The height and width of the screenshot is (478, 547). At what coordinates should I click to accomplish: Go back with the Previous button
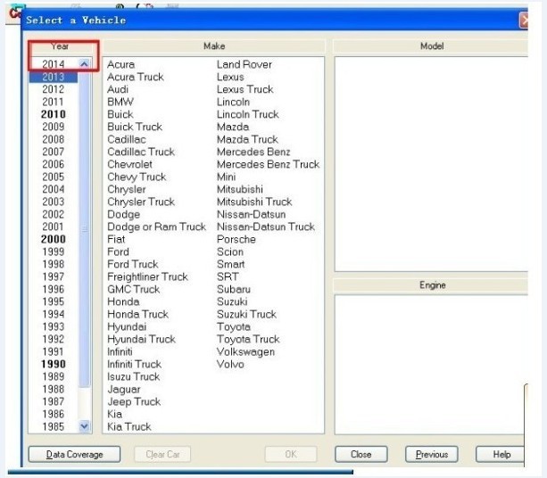432,454
